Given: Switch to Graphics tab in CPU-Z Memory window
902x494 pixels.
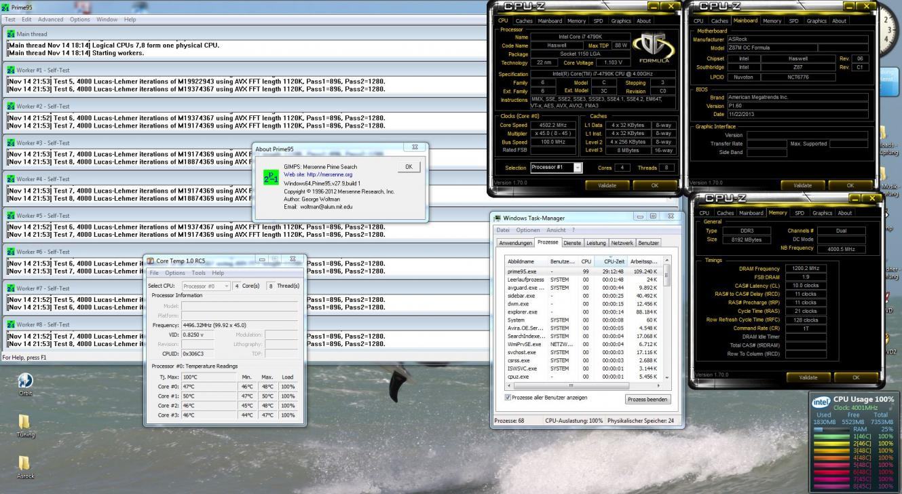Looking at the screenshot, I should pyautogui.click(x=822, y=212).
